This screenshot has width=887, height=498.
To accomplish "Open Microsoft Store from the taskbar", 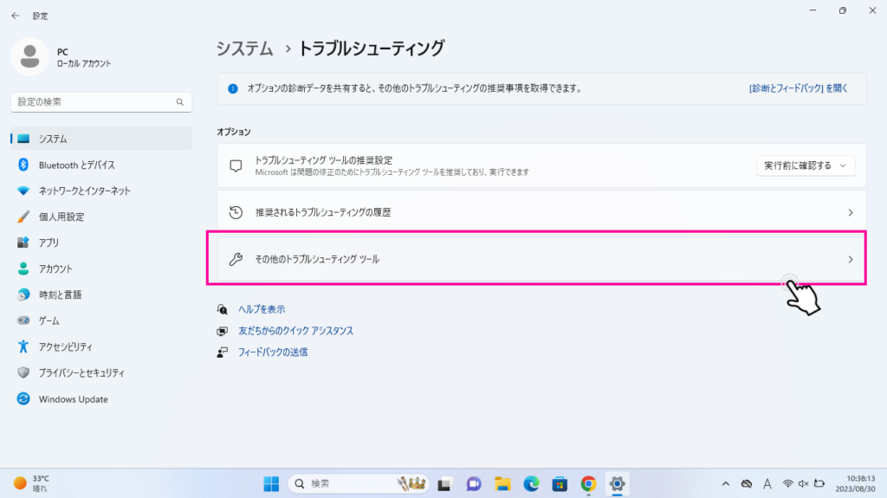I will pyautogui.click(x=560, y=483).
